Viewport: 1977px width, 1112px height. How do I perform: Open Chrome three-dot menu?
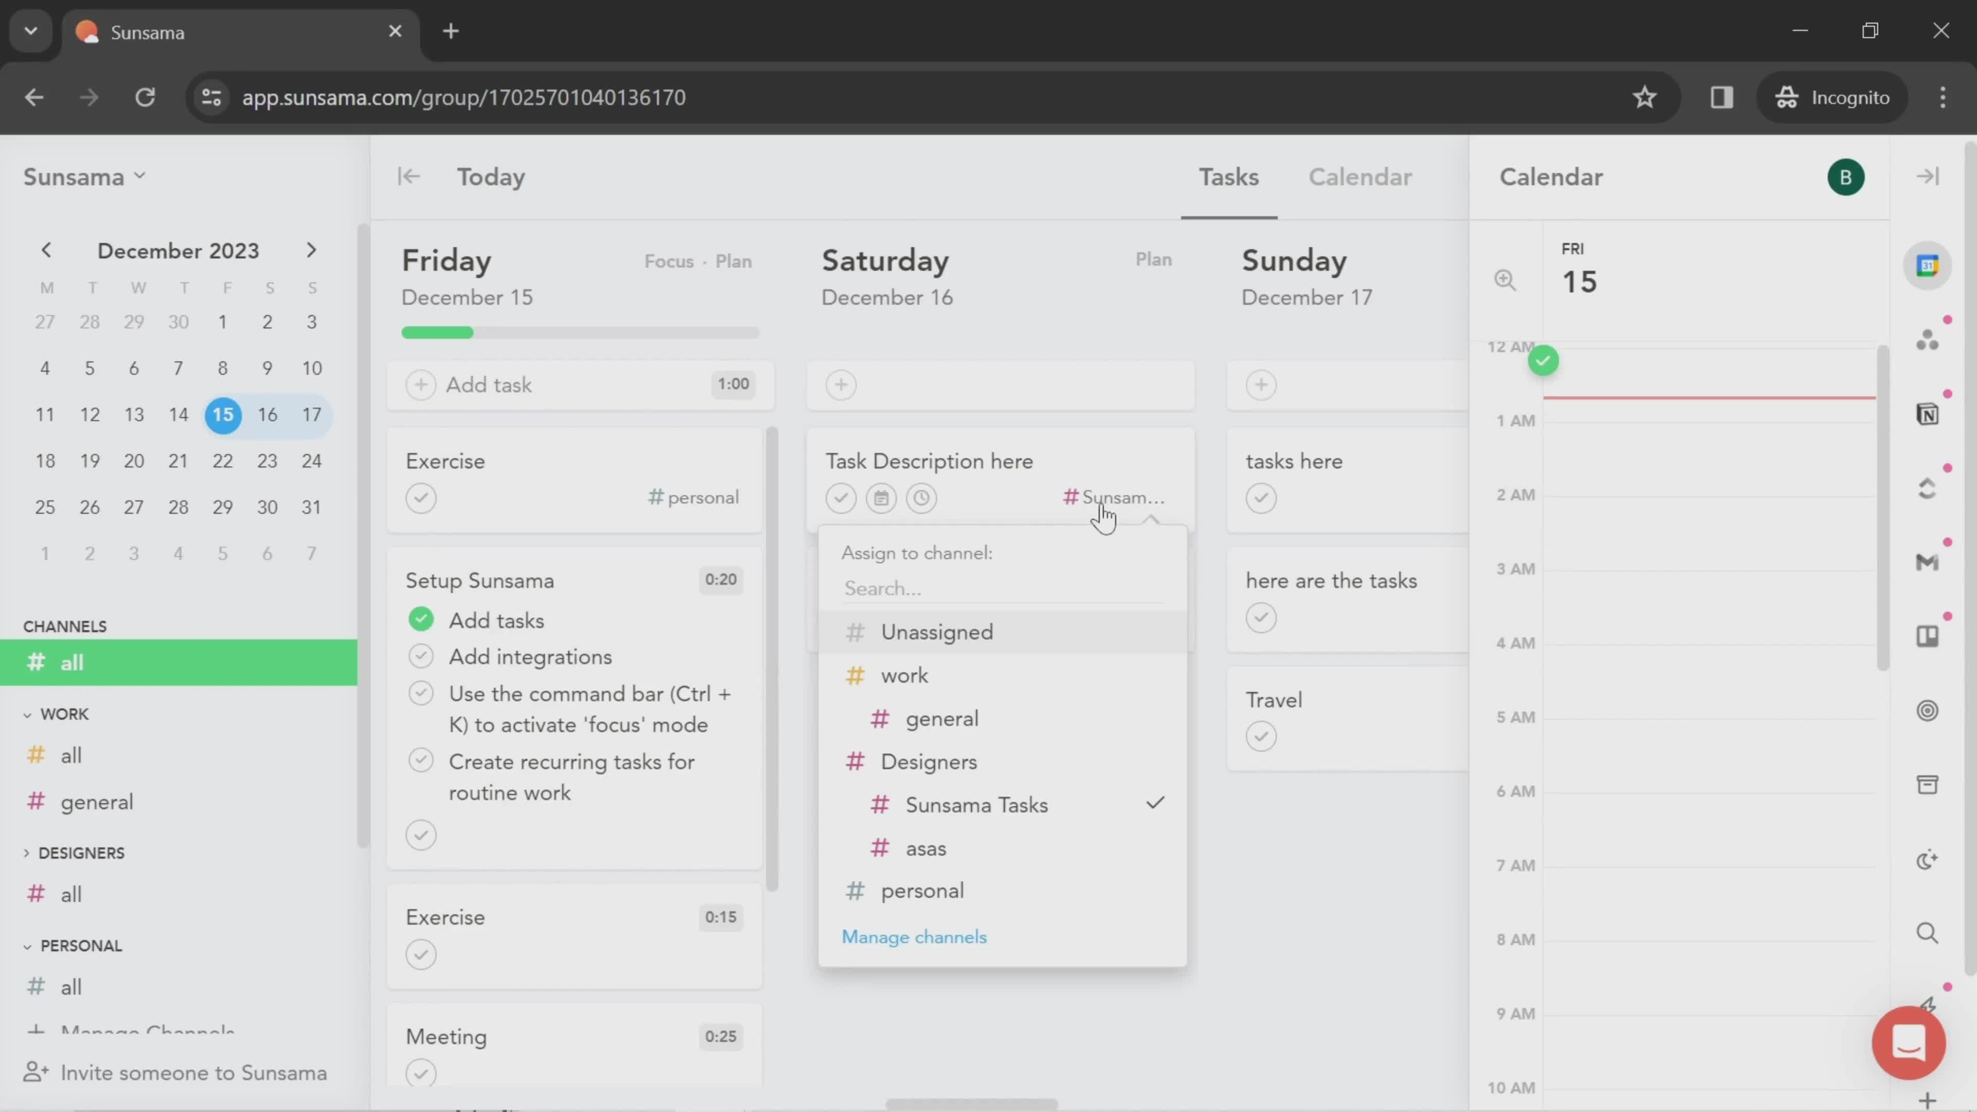tap(1943, 97)
